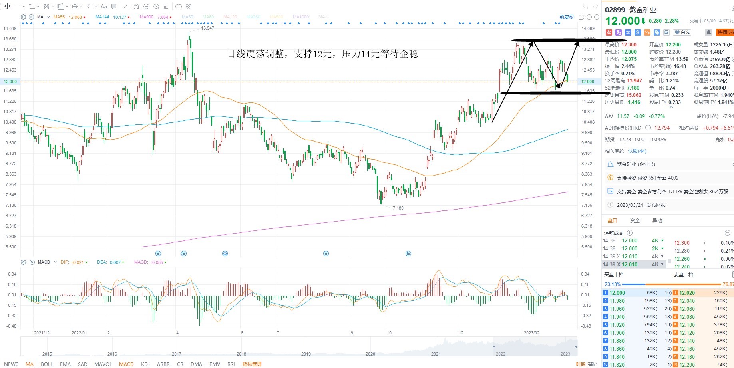Click the purple lightning Level 2 icon
This screenshot has width=734, height=368.
(619, 32)
